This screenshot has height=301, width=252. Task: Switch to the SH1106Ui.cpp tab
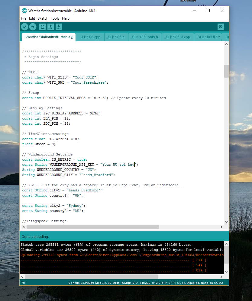click(178, 37)
